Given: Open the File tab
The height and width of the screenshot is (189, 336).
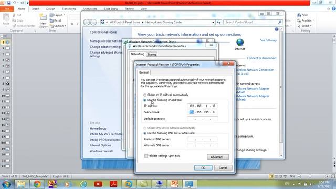Looking at the screenshot, I should [x=7, y=9].
